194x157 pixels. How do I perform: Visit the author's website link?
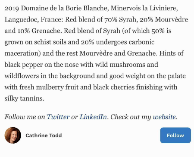click(164, 117)
